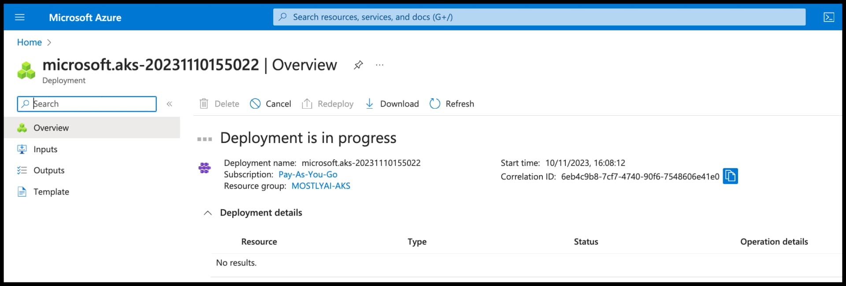Click the Microsoft Azure logo text
This screenshot has width=846, height=286.
point(85,18)
